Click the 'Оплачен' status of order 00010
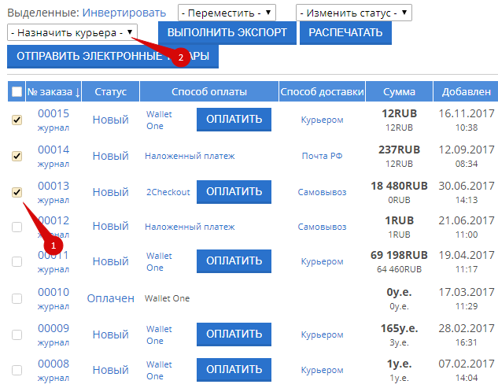This screenshot has width=498, height=388. tap(110, 298)
